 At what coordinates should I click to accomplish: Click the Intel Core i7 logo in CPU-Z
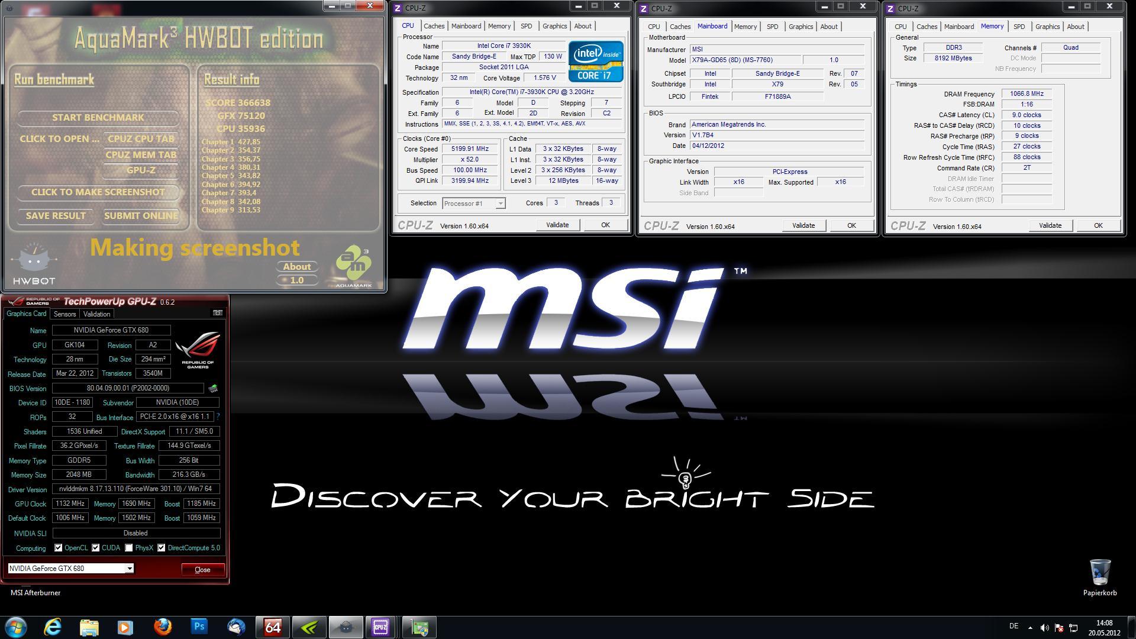click(x=595, y=61)
